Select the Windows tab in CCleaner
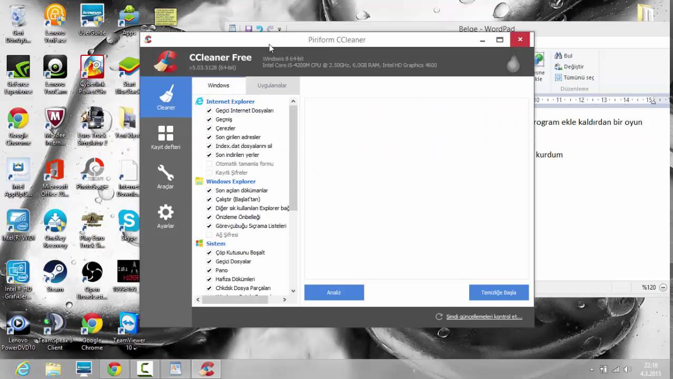 click(219, 85)
